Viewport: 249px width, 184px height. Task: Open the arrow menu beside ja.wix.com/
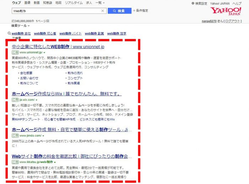37,100
